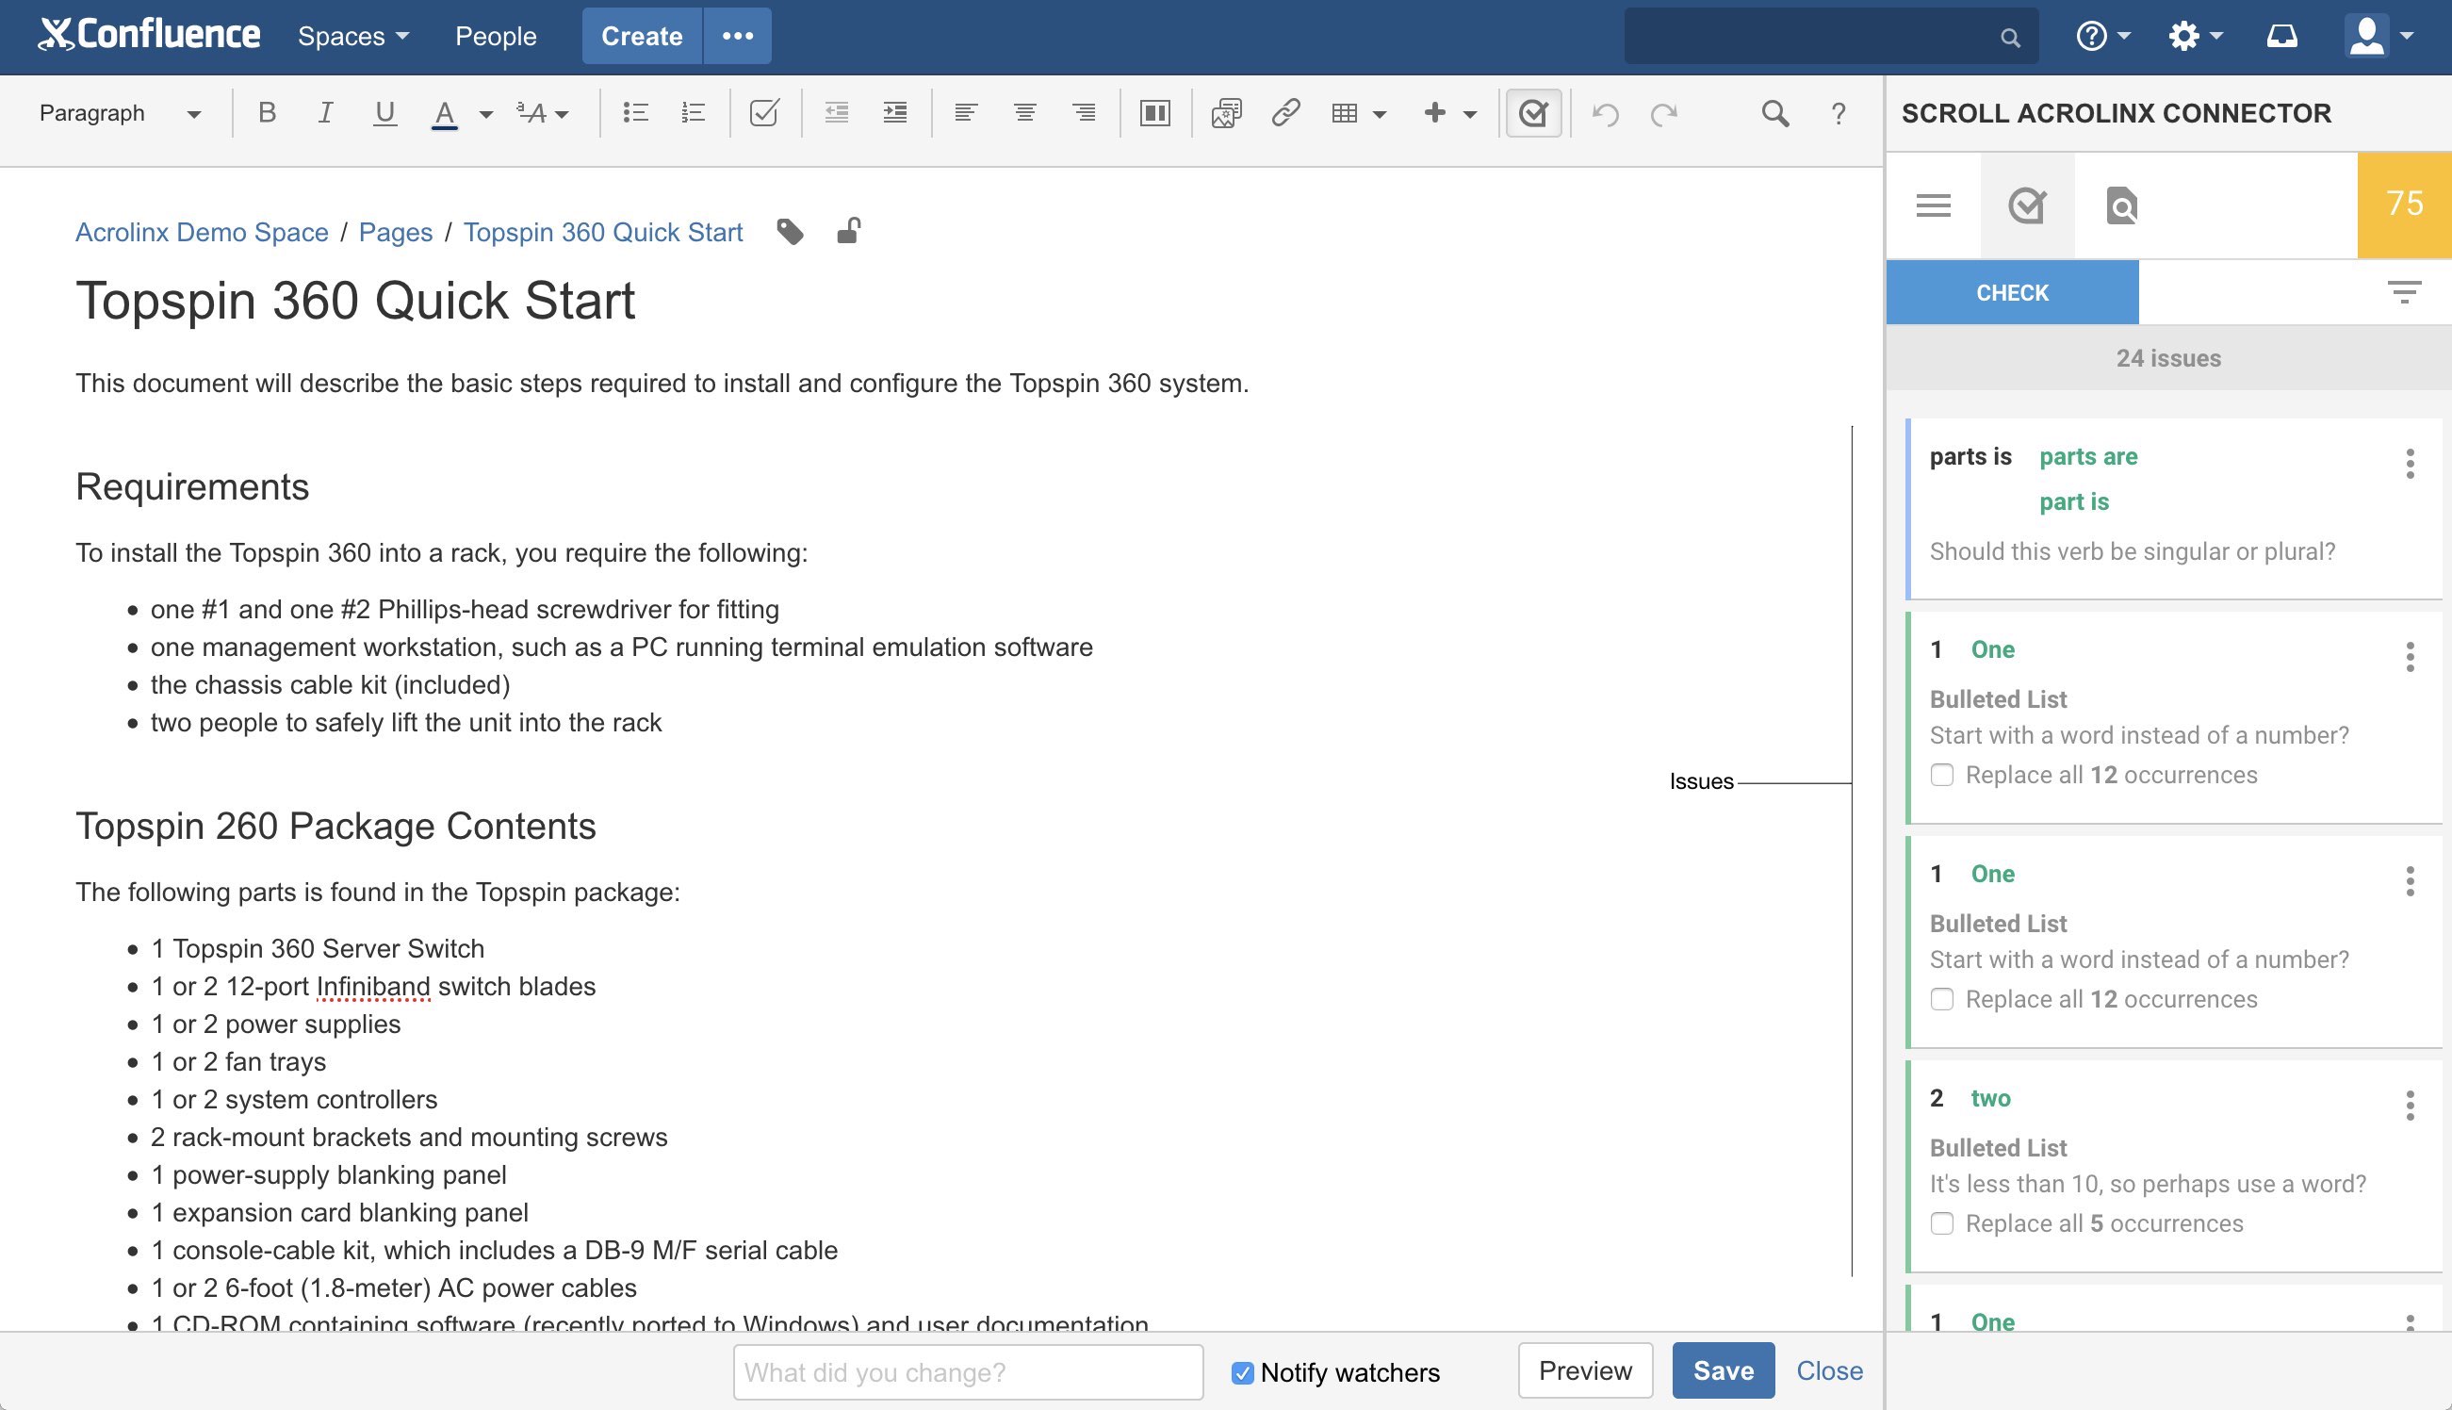The image size is (2452, 1410).
Task: Uncheck Notify watchers checkbox
Action: (1242, 1372)
